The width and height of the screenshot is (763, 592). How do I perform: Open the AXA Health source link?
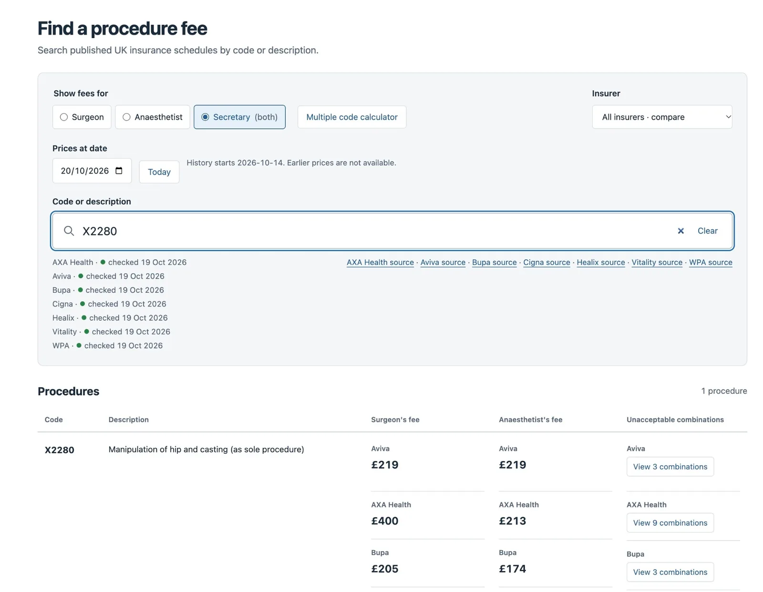click(380, 263)
